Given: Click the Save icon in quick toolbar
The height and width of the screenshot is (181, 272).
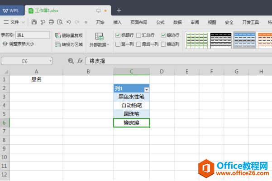Looking at the screenshot, I should (x=34, y=22).
